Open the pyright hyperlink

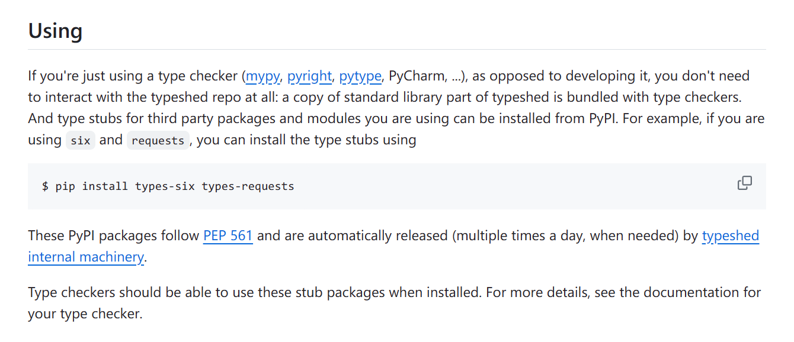(x=309, y=76)
